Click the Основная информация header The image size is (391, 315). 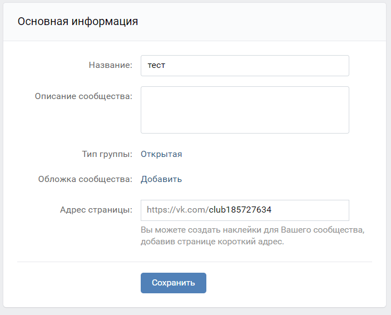(78, 21)
